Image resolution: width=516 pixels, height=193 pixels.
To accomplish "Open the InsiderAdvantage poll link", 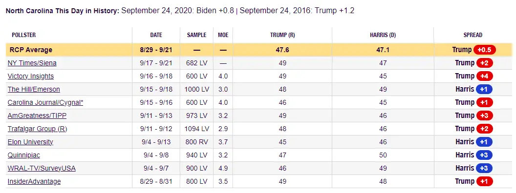I will pos(34,181).
